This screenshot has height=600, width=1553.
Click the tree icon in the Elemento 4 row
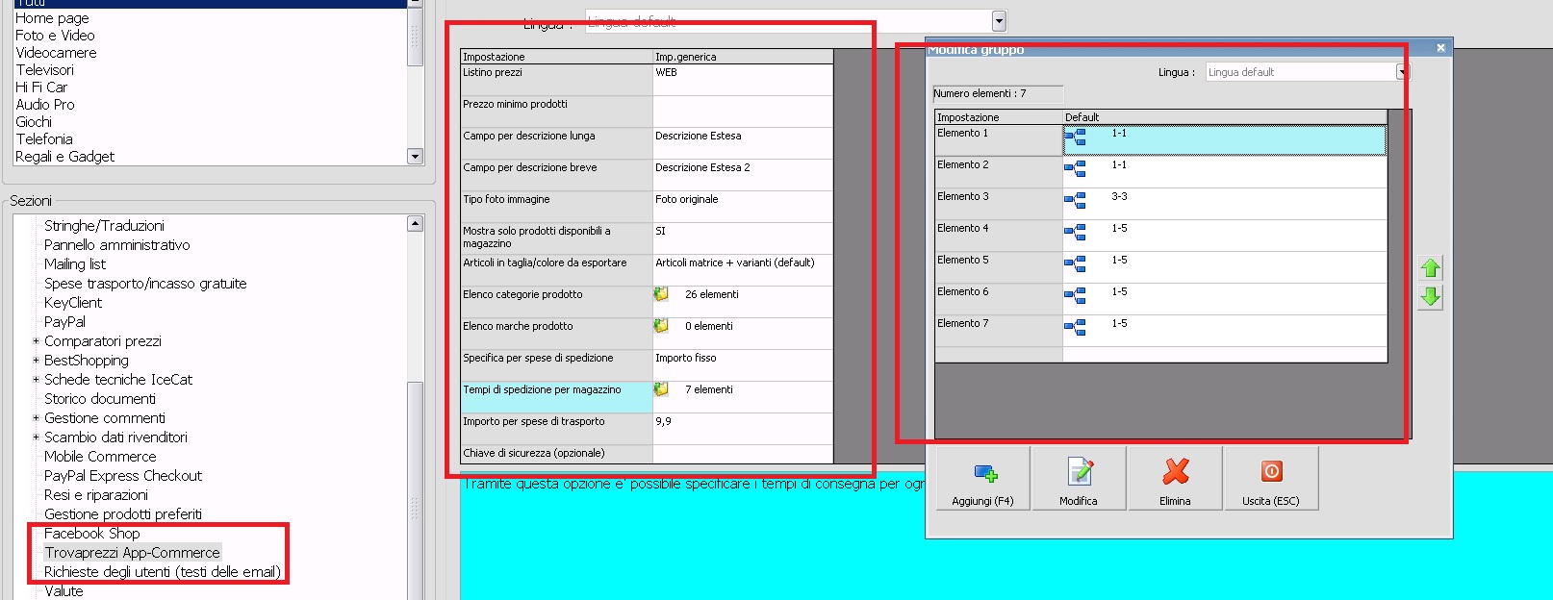1075,233
